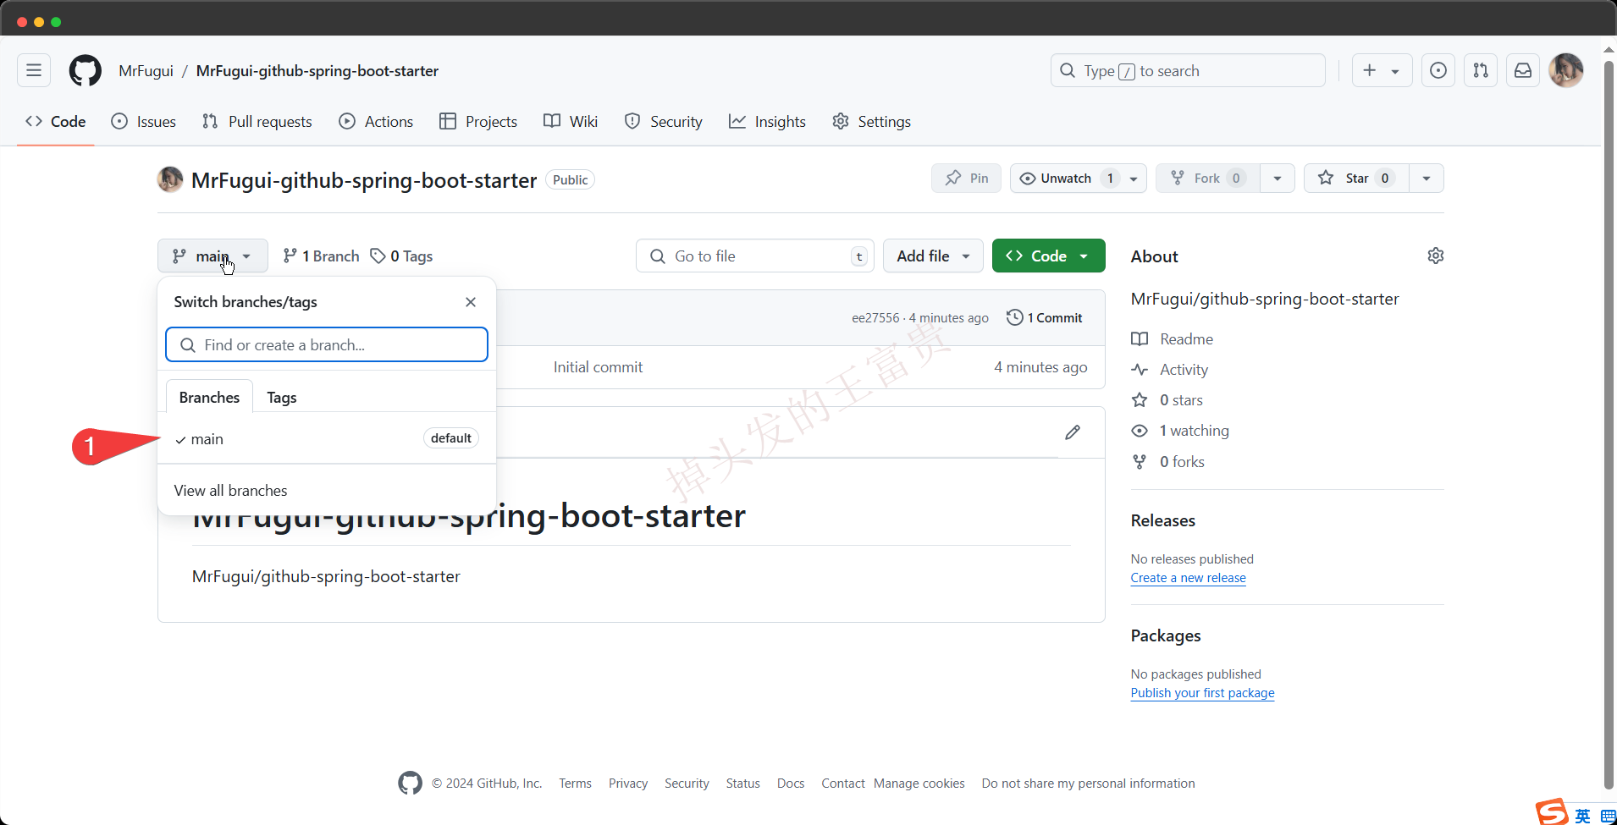
Task: Open the Activity link
Action: coord(1170,369)
